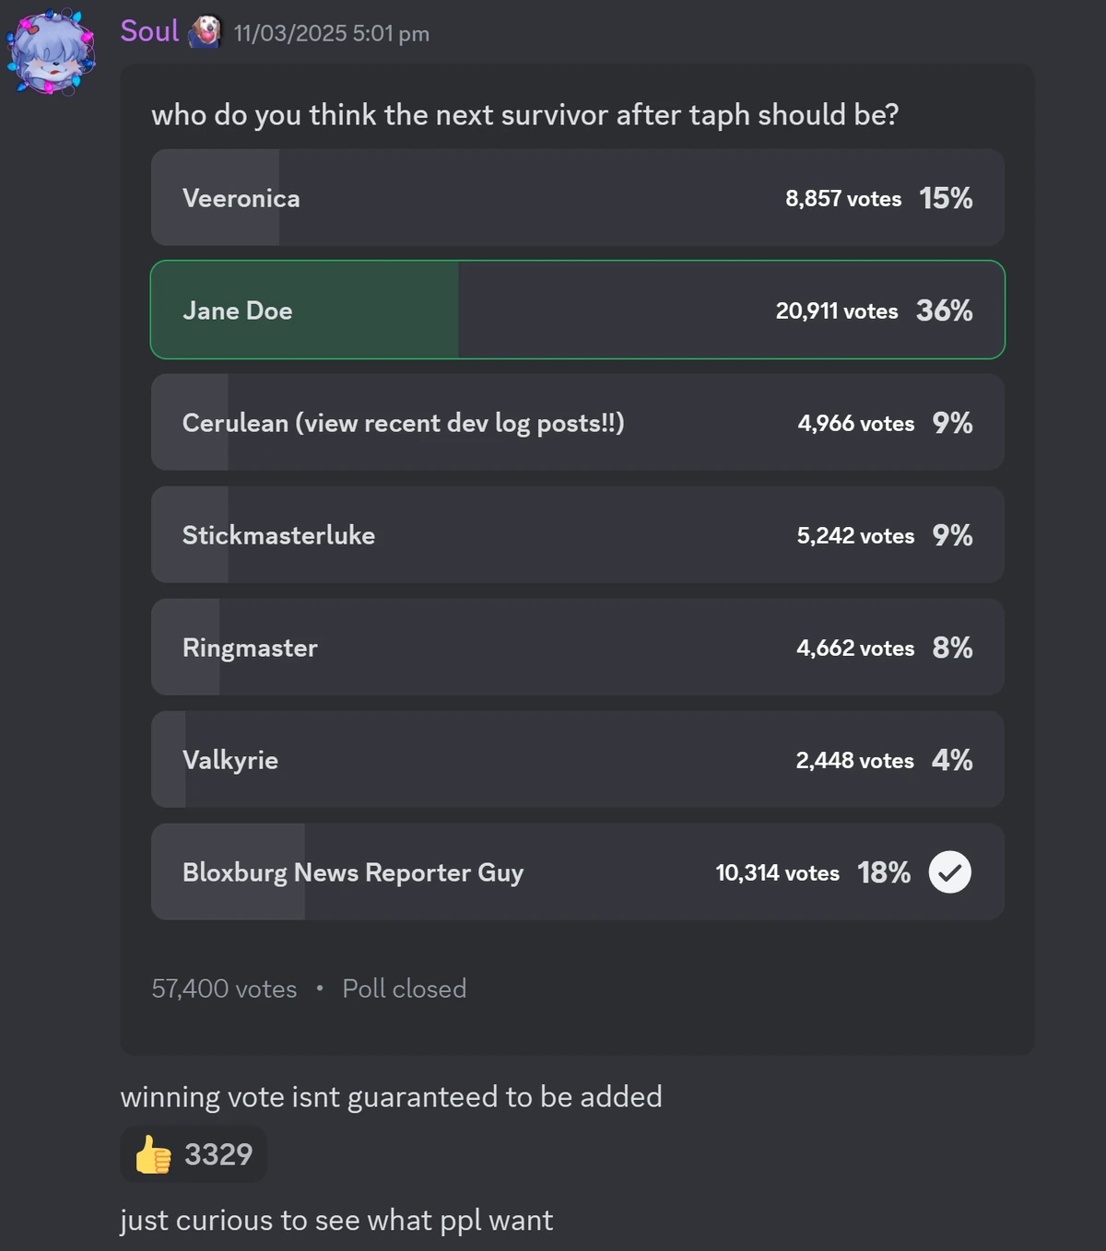This screenshot has width=1106, height=1251.
Task: Click the 3329 reaction count
Action: click(x=218, y=1154)
